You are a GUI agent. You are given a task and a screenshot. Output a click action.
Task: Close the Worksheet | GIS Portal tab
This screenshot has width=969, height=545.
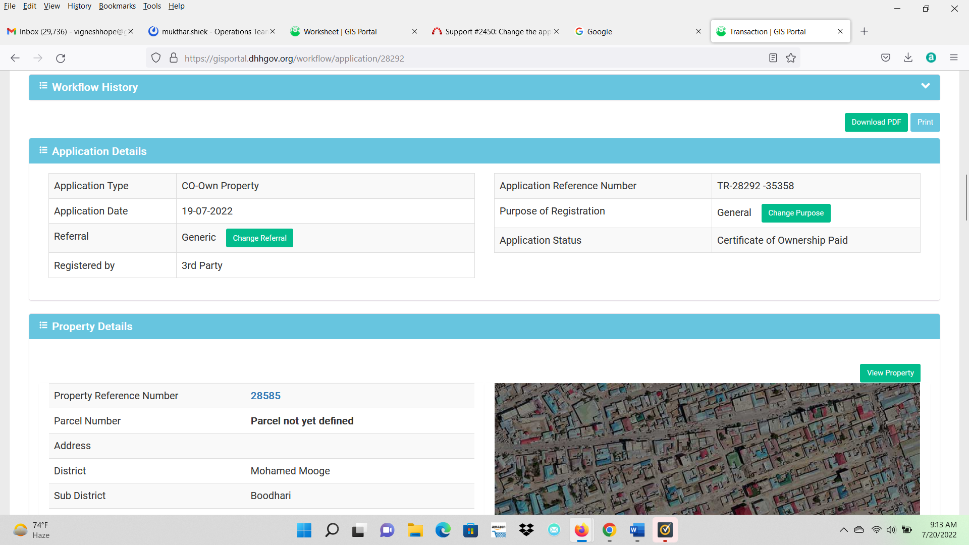click(414, 31)
